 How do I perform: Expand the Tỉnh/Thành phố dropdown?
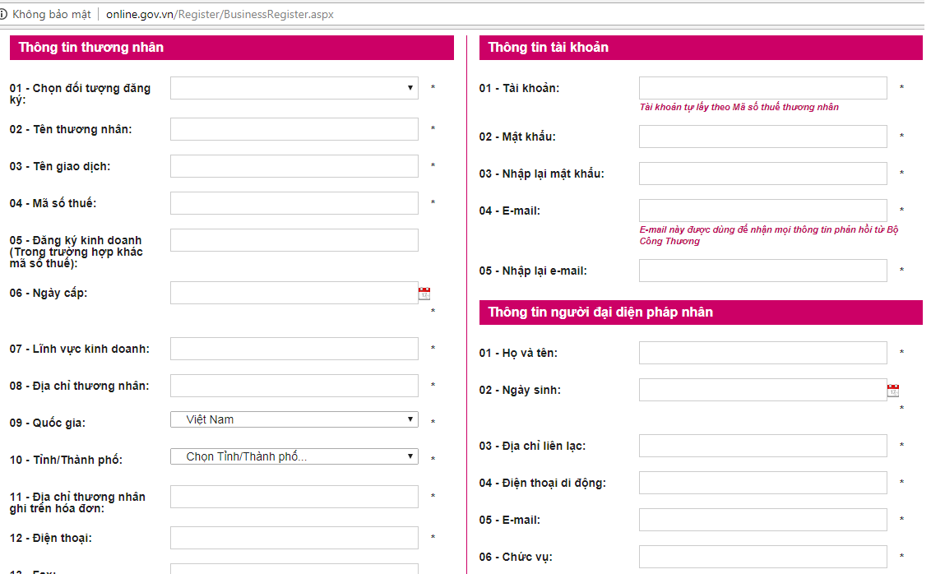click(x=294, y=456)
